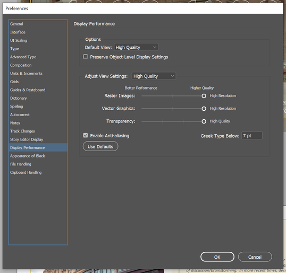This screenshot has height=273, width=286.
Task: Click the Transparency slider handle
Action: [x=204, y=121]
